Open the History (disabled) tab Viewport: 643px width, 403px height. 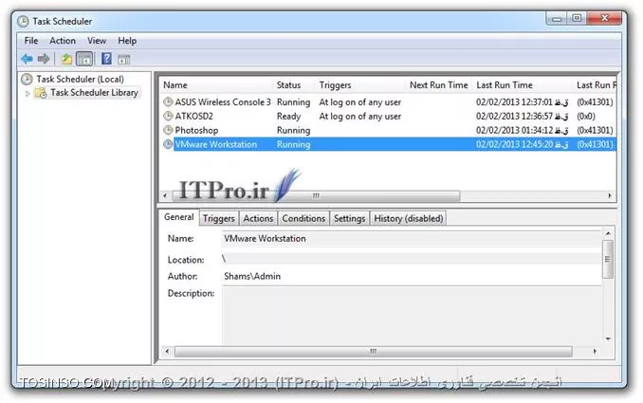[409, 218]
